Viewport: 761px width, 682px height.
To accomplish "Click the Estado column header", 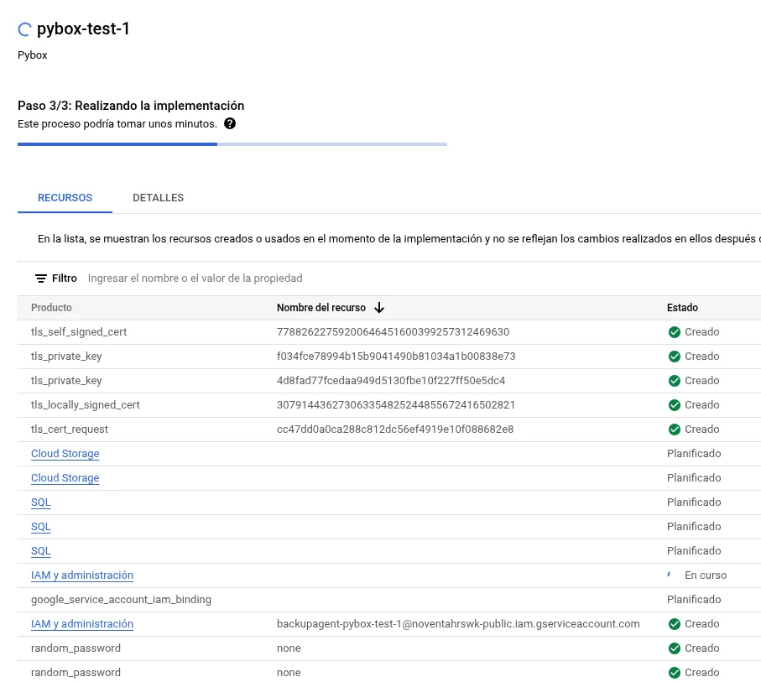I will coord(682,308).
